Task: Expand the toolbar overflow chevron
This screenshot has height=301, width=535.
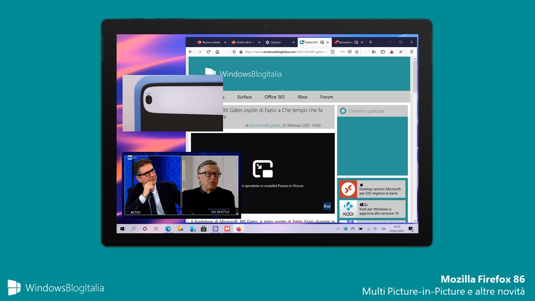Action: pyautogui.click(x=401, y=52)
